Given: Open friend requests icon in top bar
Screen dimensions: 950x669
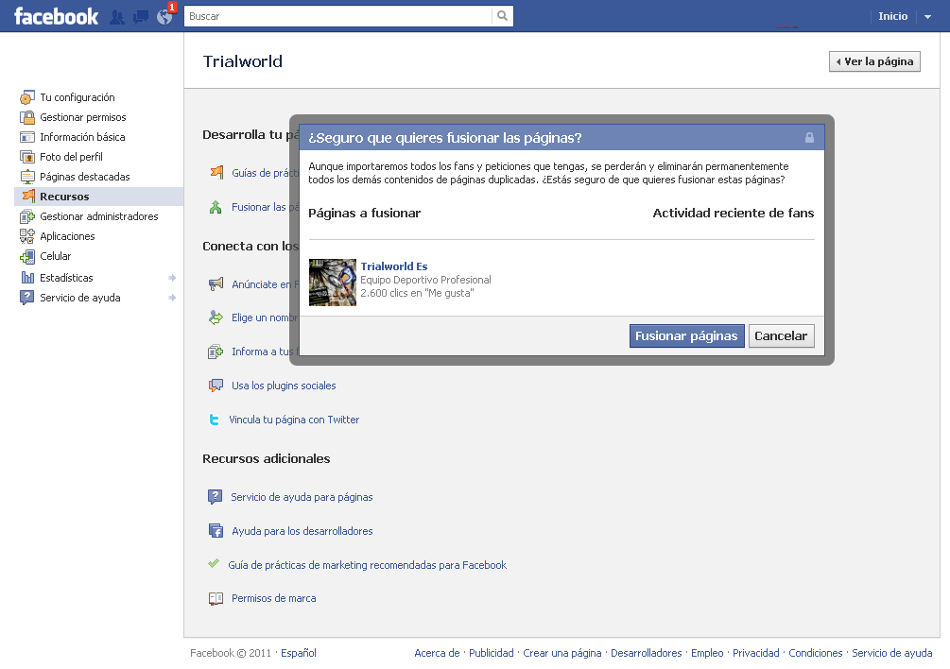Looking at the screenshot, I should (x=117, y=17).
